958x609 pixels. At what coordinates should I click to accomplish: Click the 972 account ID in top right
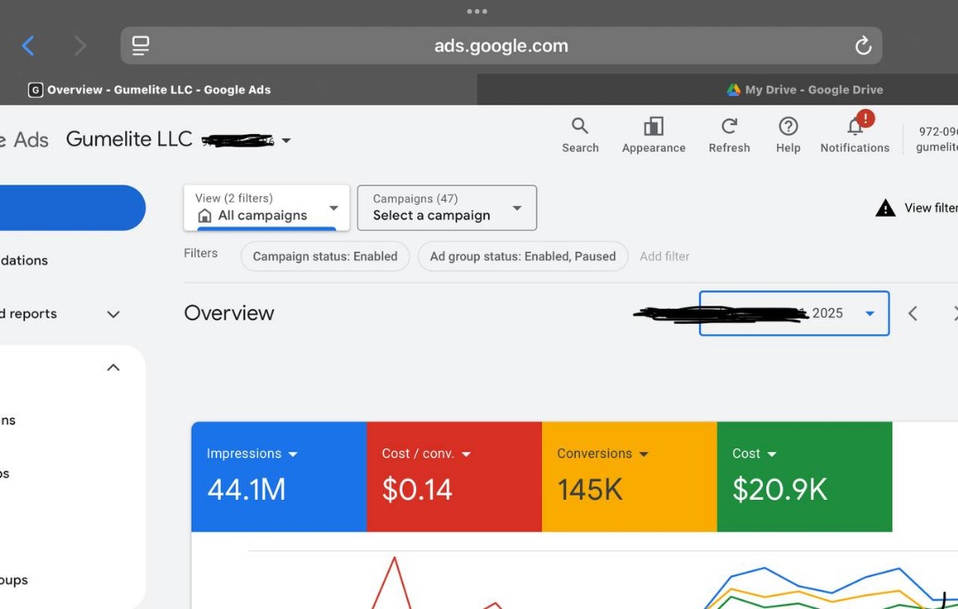pos(938,131)
